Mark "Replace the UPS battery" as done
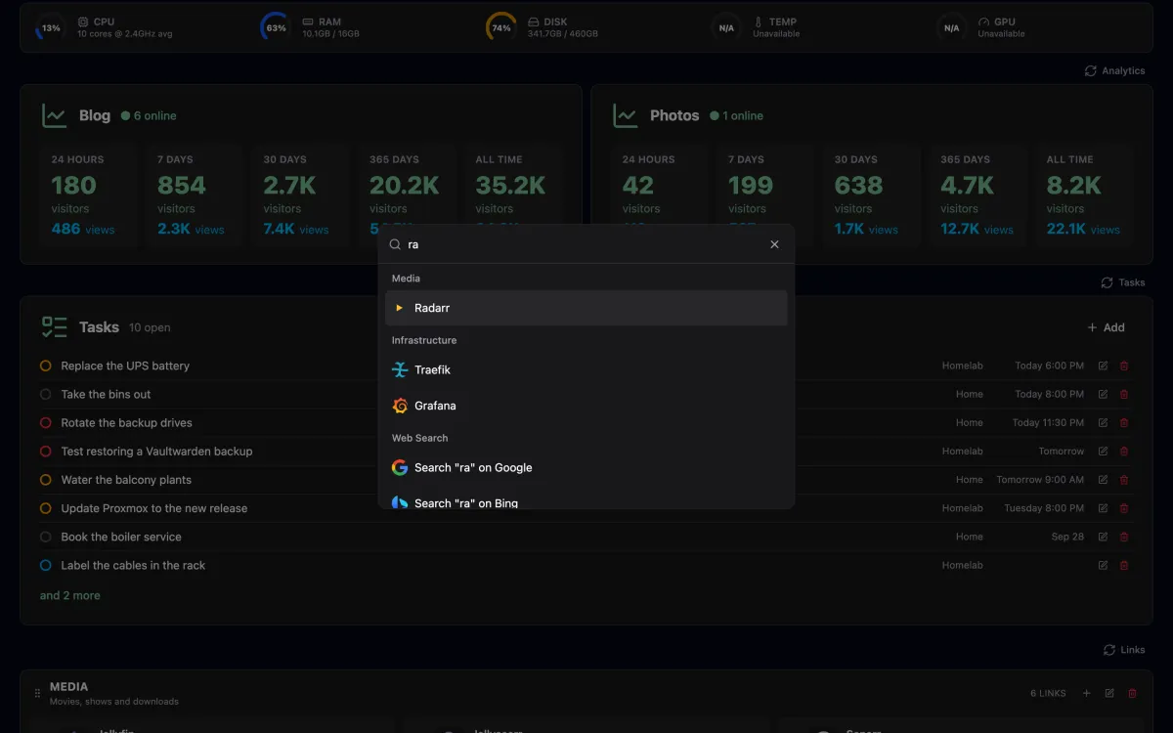Image resolution: width=1173 pixels, height=733 pixels. tap(45, 366)
